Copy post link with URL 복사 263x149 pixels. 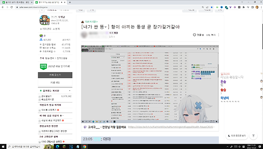pos(211,35)
